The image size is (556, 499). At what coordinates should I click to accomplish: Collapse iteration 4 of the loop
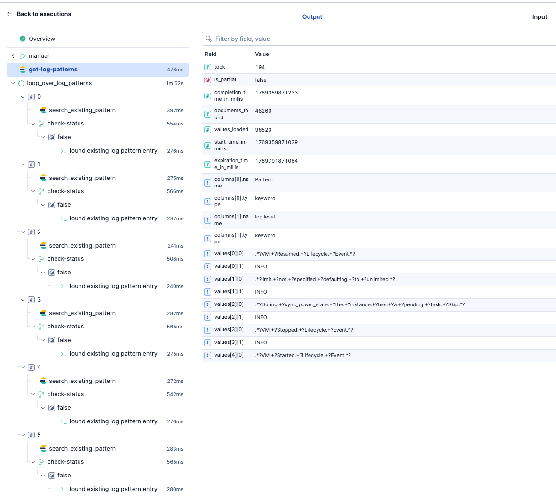click(23, 367)
